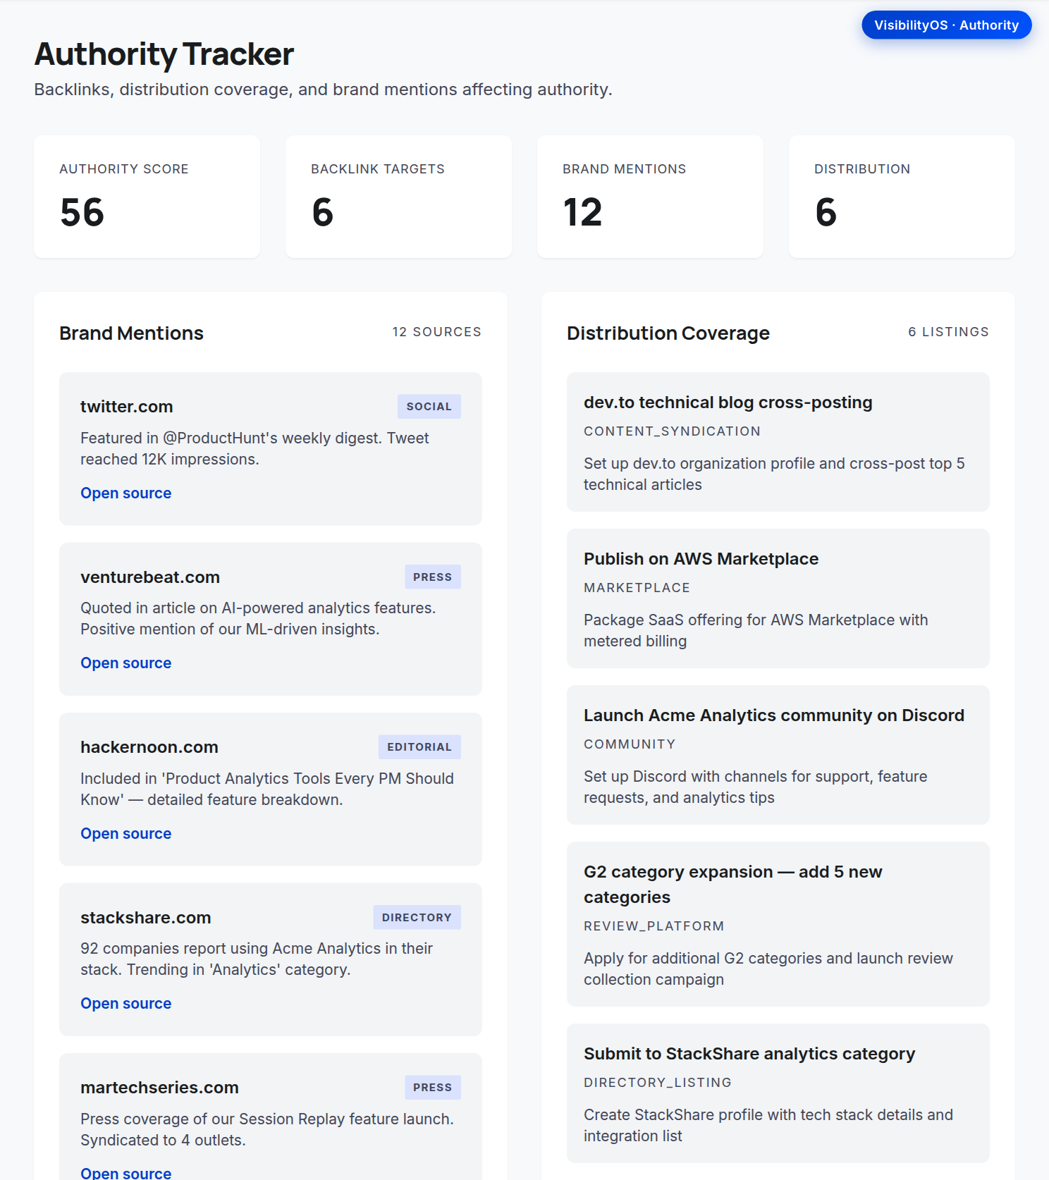
Task: Click the 6 LISTINGS count label
Action: pyautogui.click(x=948, y=332)
